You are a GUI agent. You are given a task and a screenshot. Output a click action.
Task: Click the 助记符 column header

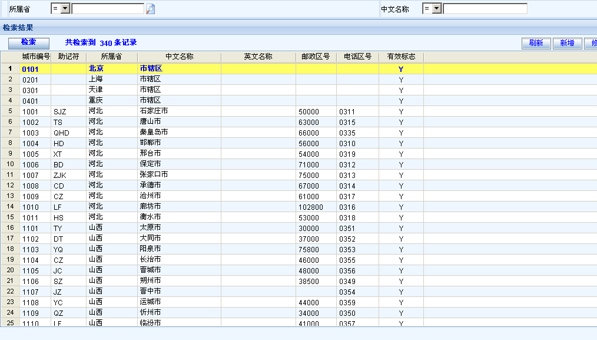click(68, 57)
